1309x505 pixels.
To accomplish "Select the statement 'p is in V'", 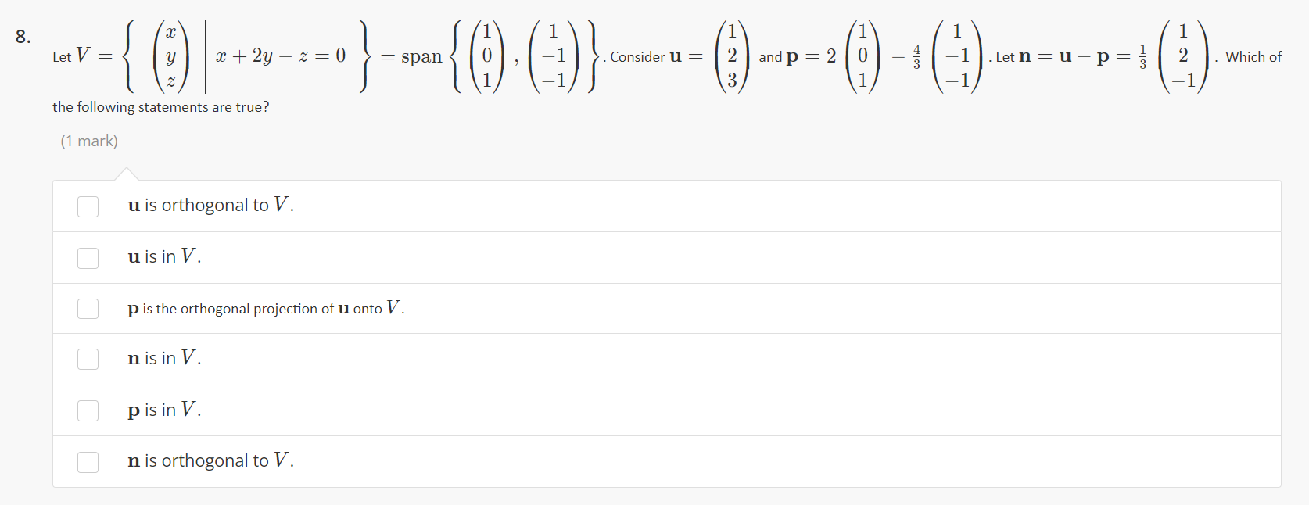I will point(163,410).
